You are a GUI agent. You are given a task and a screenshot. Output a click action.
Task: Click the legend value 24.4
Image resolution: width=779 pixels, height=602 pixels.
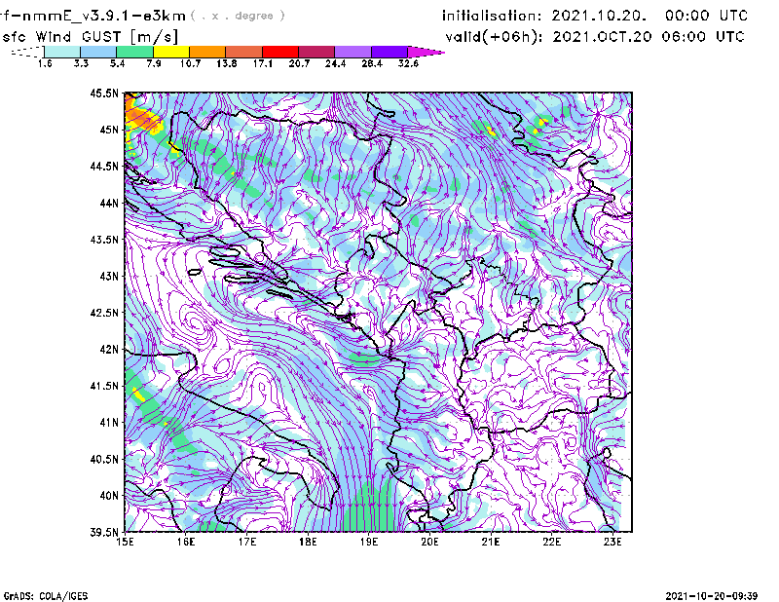coord(335,63)
